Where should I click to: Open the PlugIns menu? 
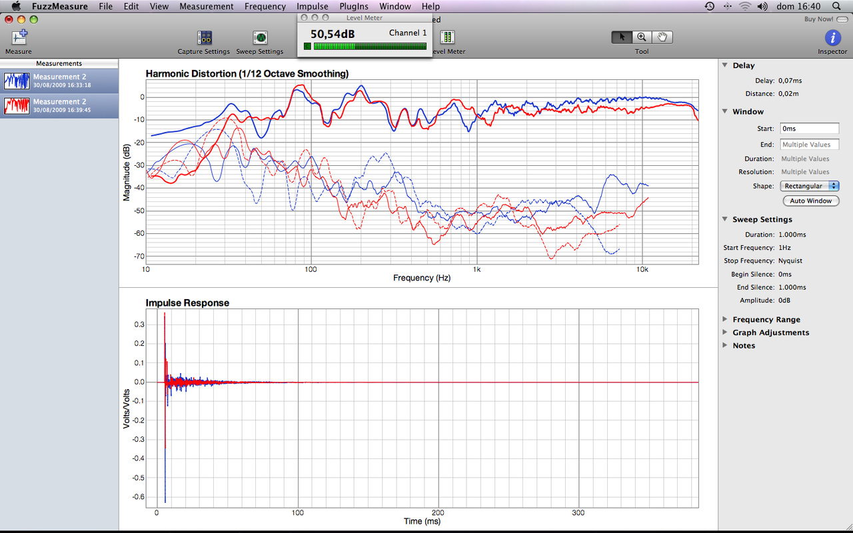pos(354,6)
